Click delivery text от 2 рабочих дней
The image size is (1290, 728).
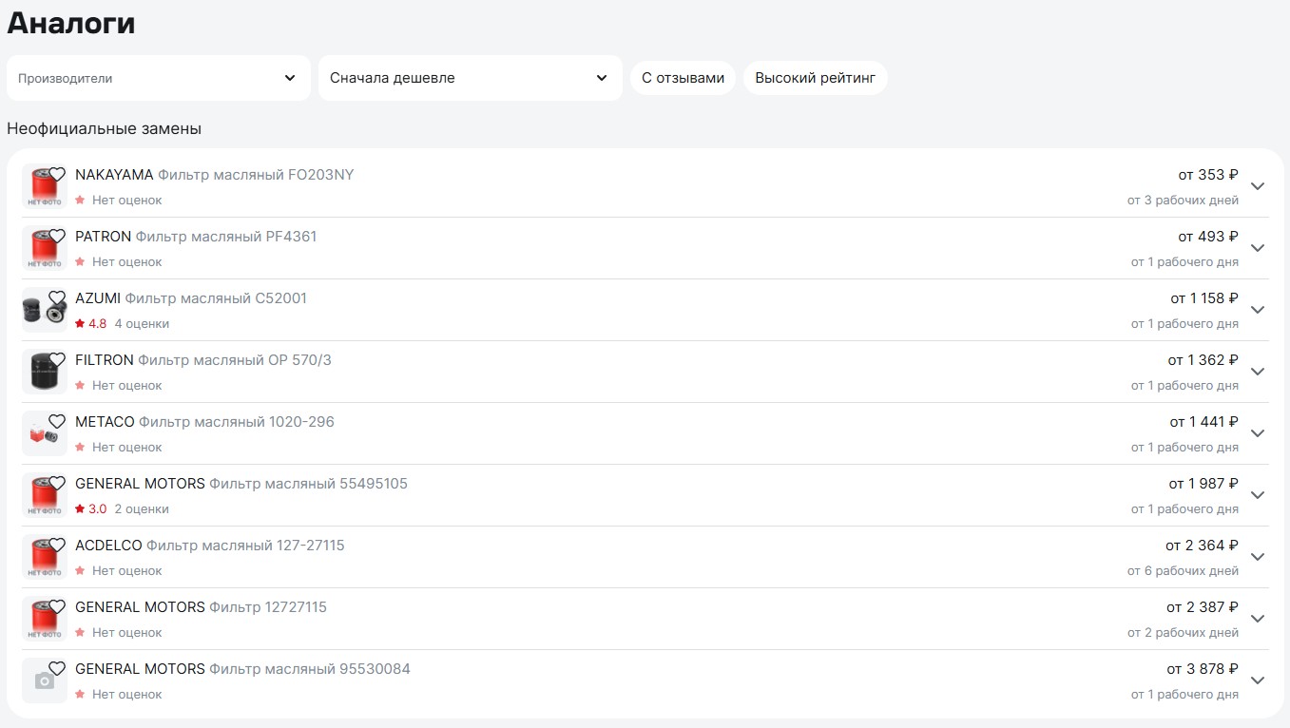1183,633
